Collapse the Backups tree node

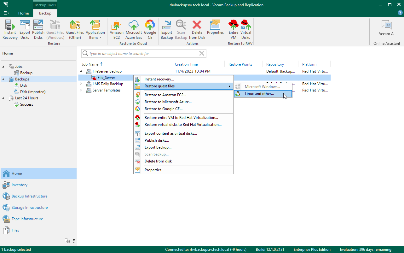(x=4, y=79)
